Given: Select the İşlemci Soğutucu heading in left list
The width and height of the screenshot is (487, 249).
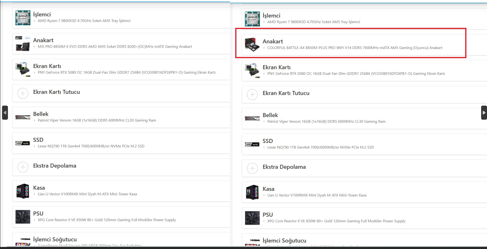Looking at the screenshot, I should click(x=55, y=239).
